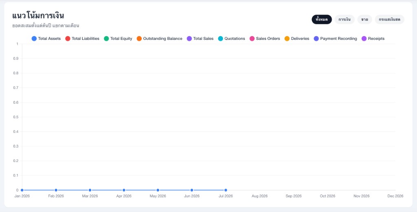The height and width of the screenshot is (212, 417).
Task: Click the Apr 2026 data point
Action: coord(124,190)
